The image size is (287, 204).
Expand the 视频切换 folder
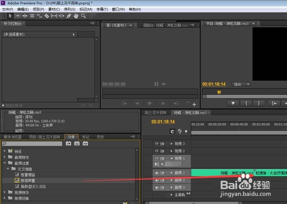(5, 198)
